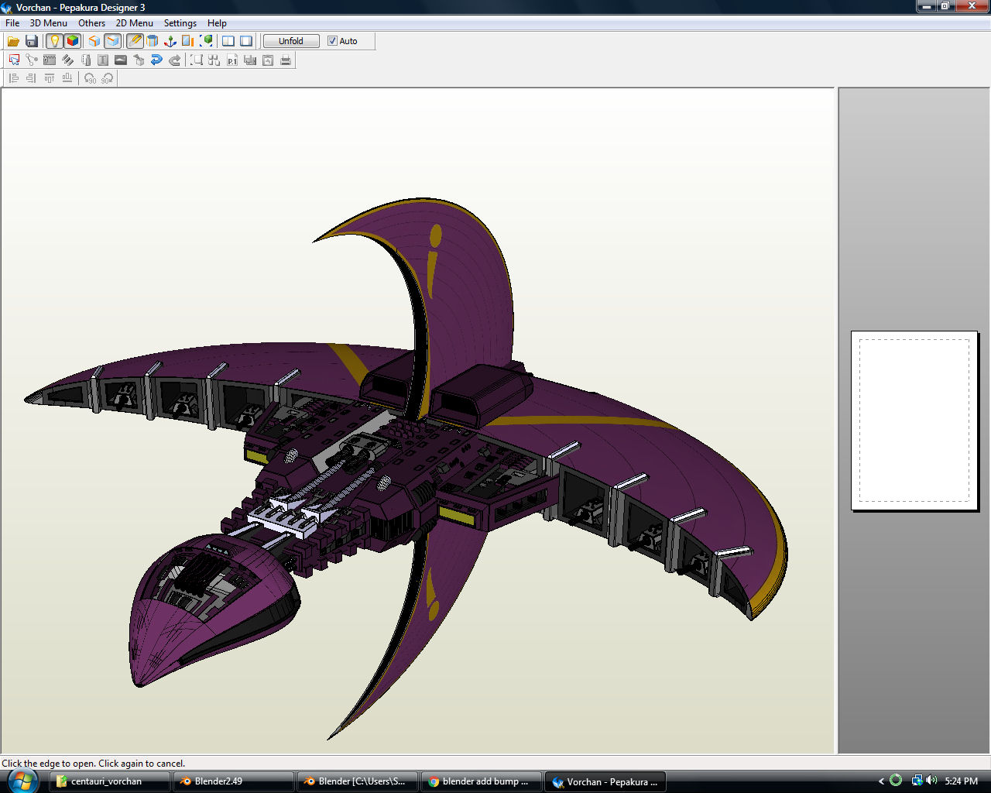Switch to centauri_vorchan folder in taskbar

[x=109, y=781]
